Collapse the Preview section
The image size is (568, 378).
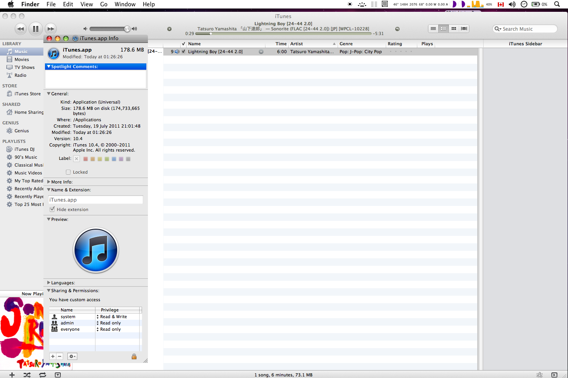pos(49,219)
